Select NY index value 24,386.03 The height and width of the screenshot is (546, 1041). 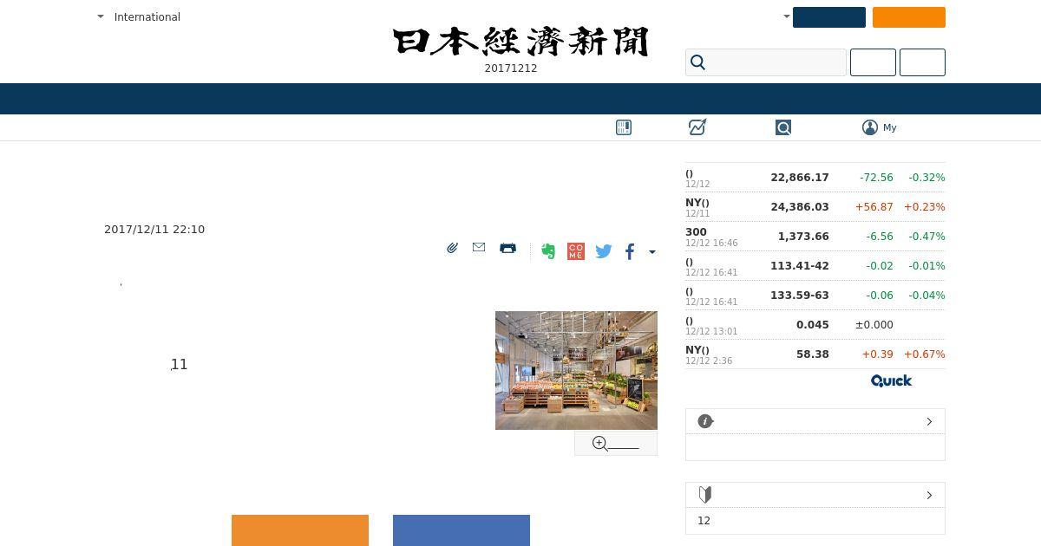click(800, 207)
